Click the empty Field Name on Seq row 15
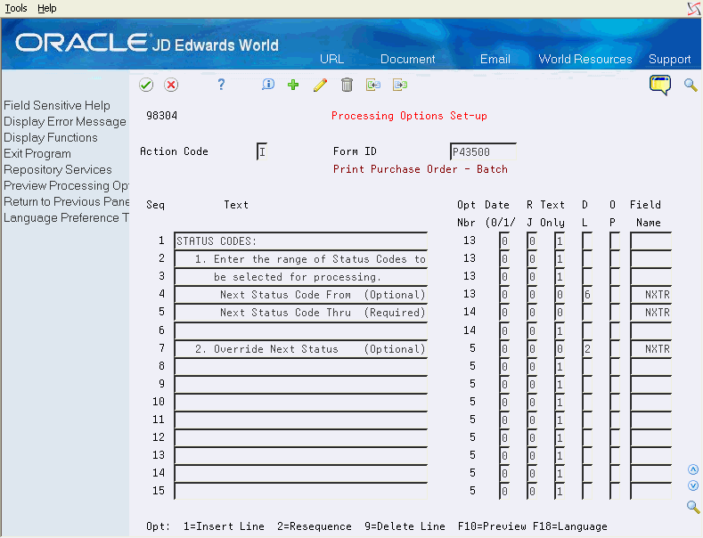This screenshot has width=703, height=538. coord(651,492)
